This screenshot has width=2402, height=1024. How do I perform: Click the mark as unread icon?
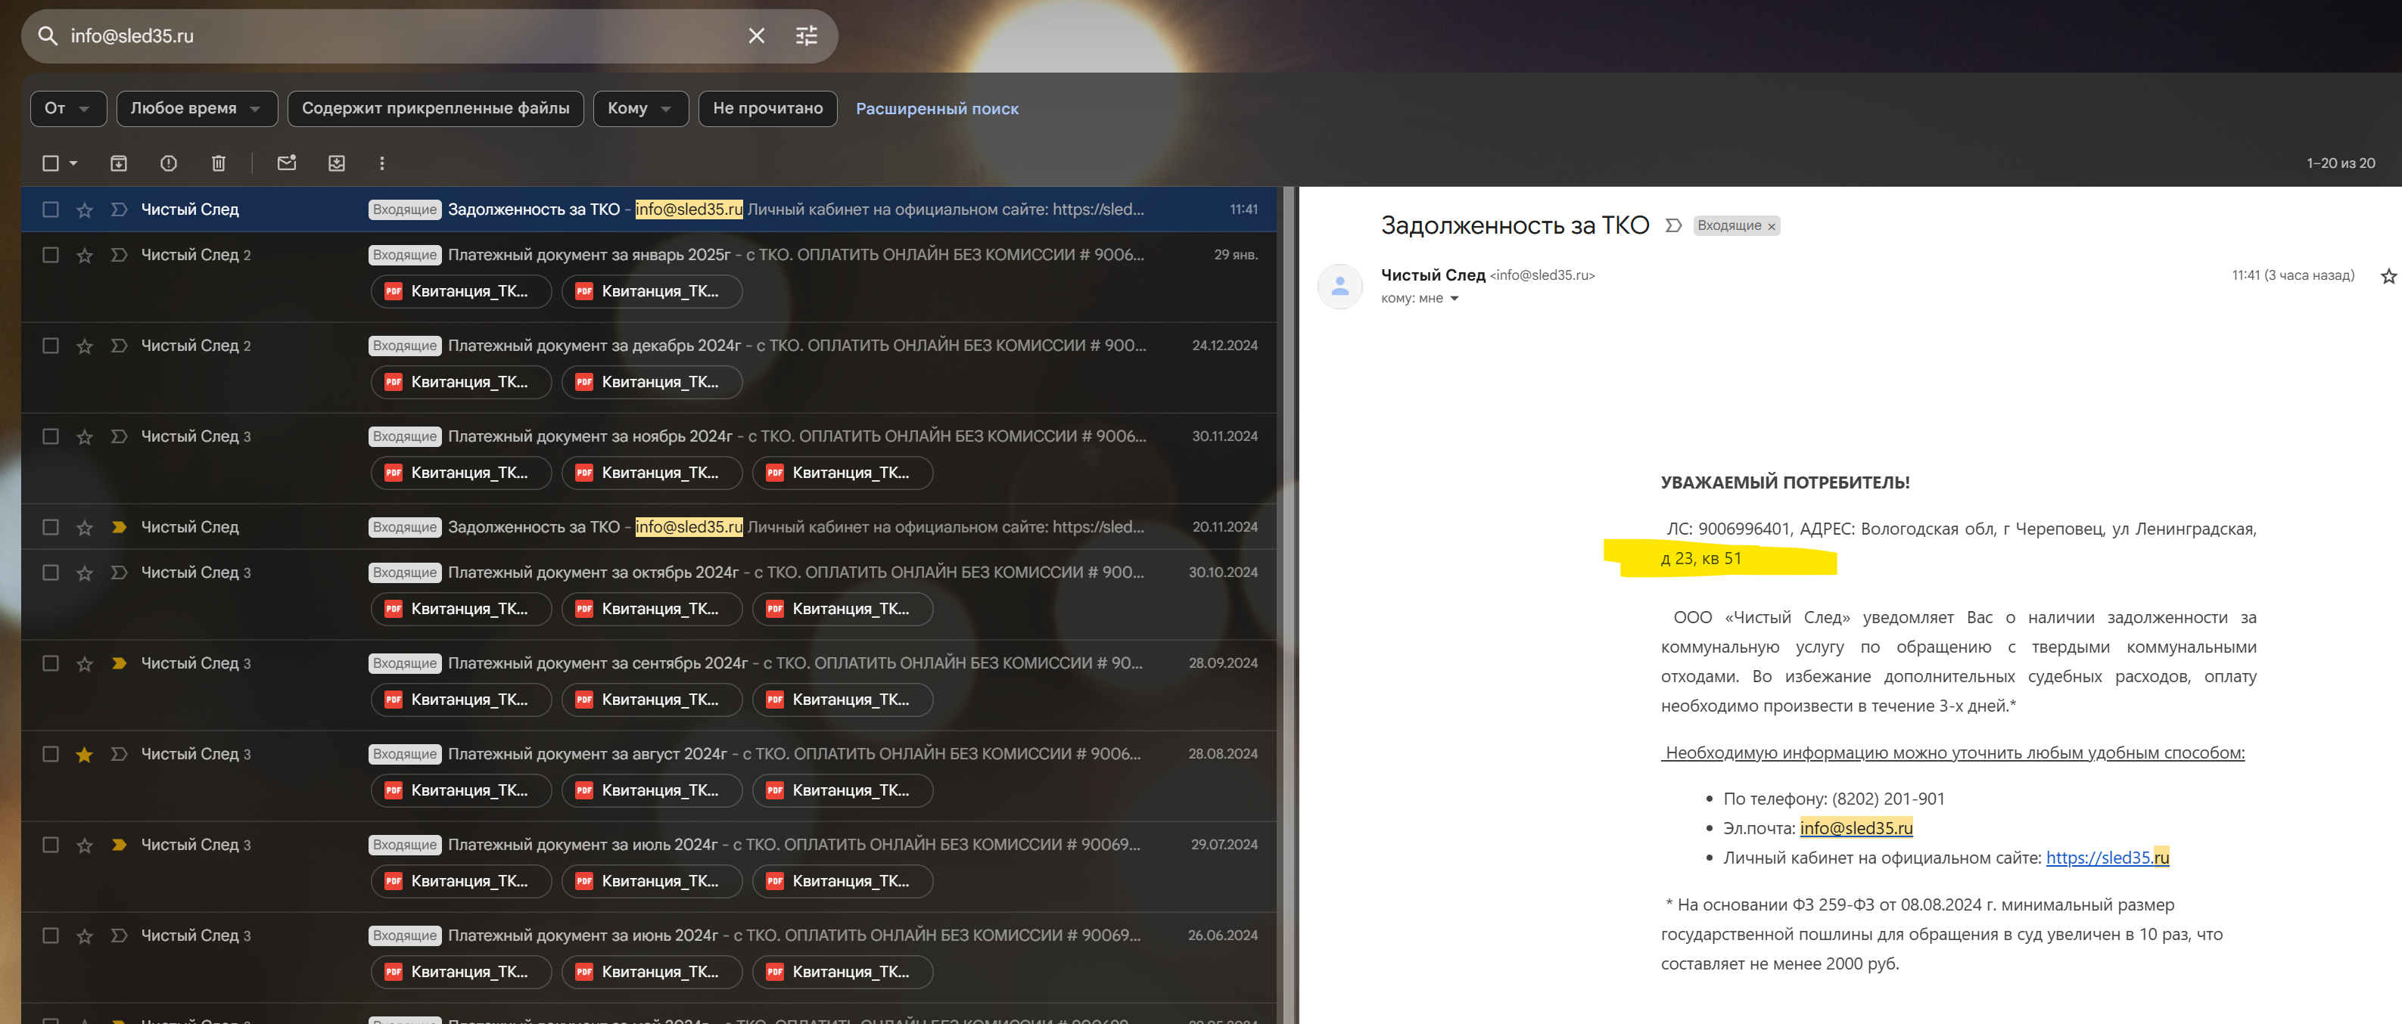coord(286,163)
